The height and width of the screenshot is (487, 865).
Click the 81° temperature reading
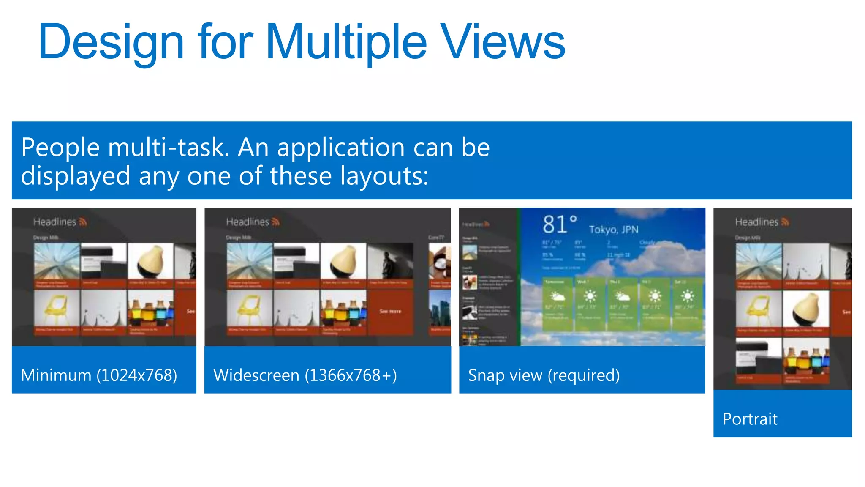[559, 224]
